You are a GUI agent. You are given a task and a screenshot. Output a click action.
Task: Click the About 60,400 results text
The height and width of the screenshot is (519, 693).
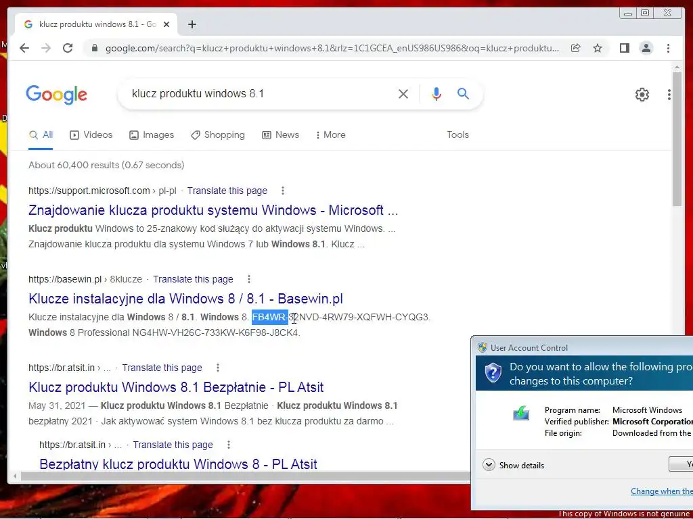click(x=106, y=165)
